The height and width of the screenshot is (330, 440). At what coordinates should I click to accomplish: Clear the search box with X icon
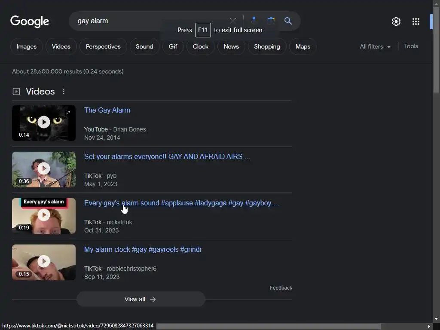233,21
